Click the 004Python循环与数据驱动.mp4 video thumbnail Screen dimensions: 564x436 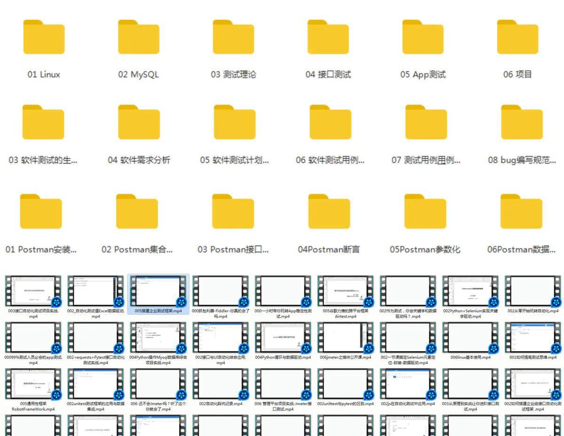coord(283,337)
